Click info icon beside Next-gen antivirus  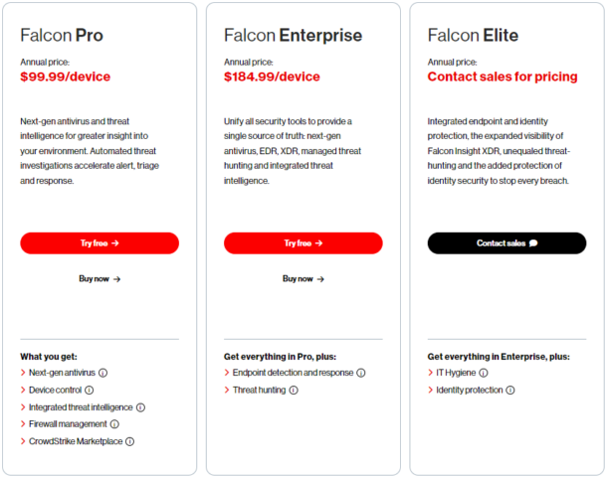[x=103, y=373]
